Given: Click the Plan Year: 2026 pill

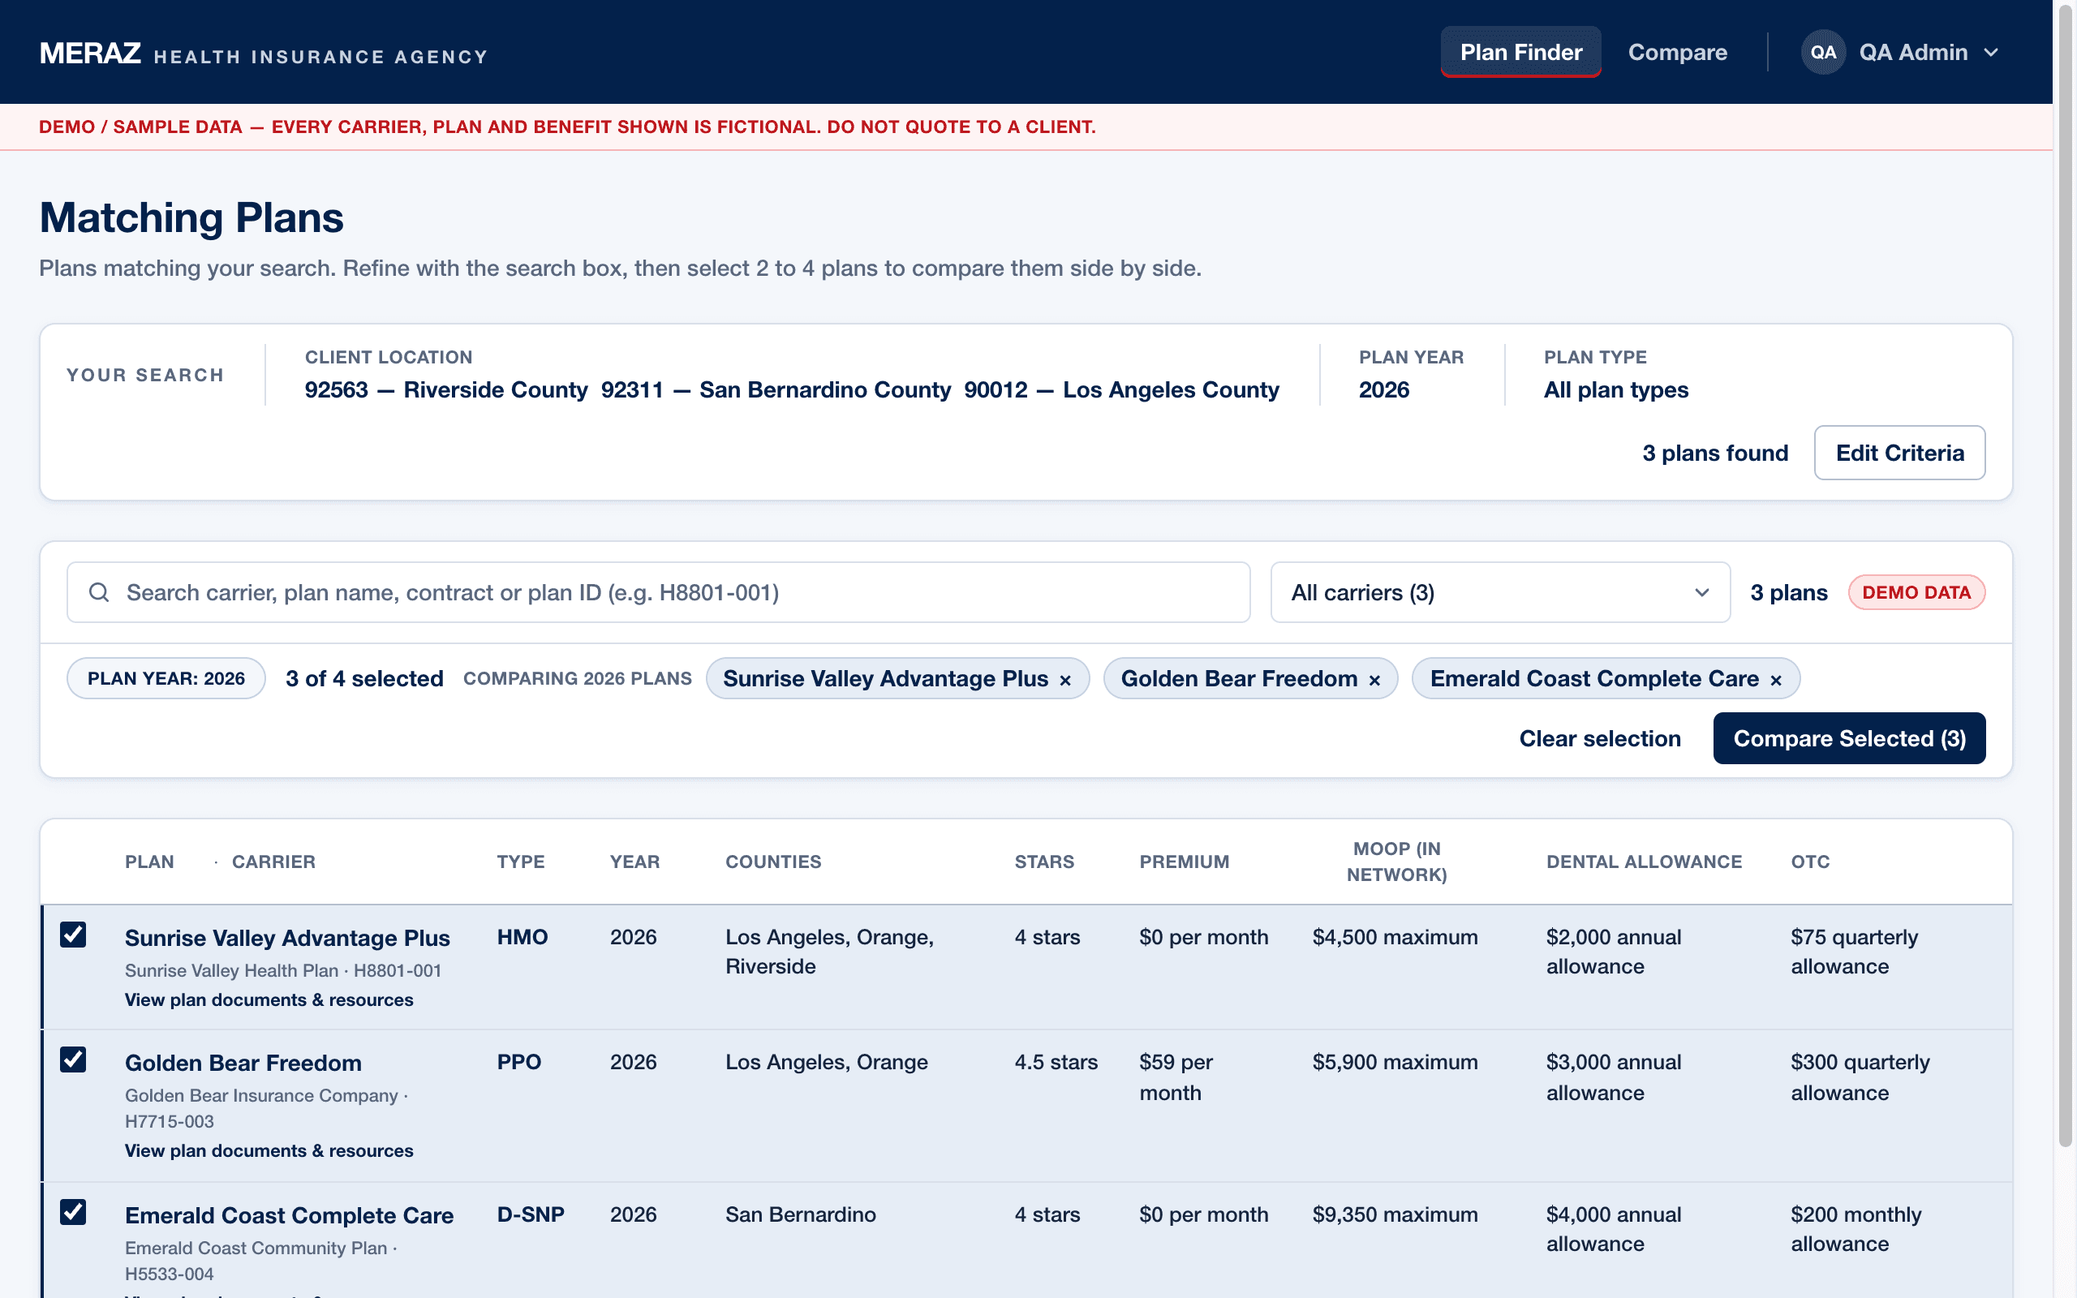Looking at the screenshot, I should pyautogui.click(x=166, y=678).
